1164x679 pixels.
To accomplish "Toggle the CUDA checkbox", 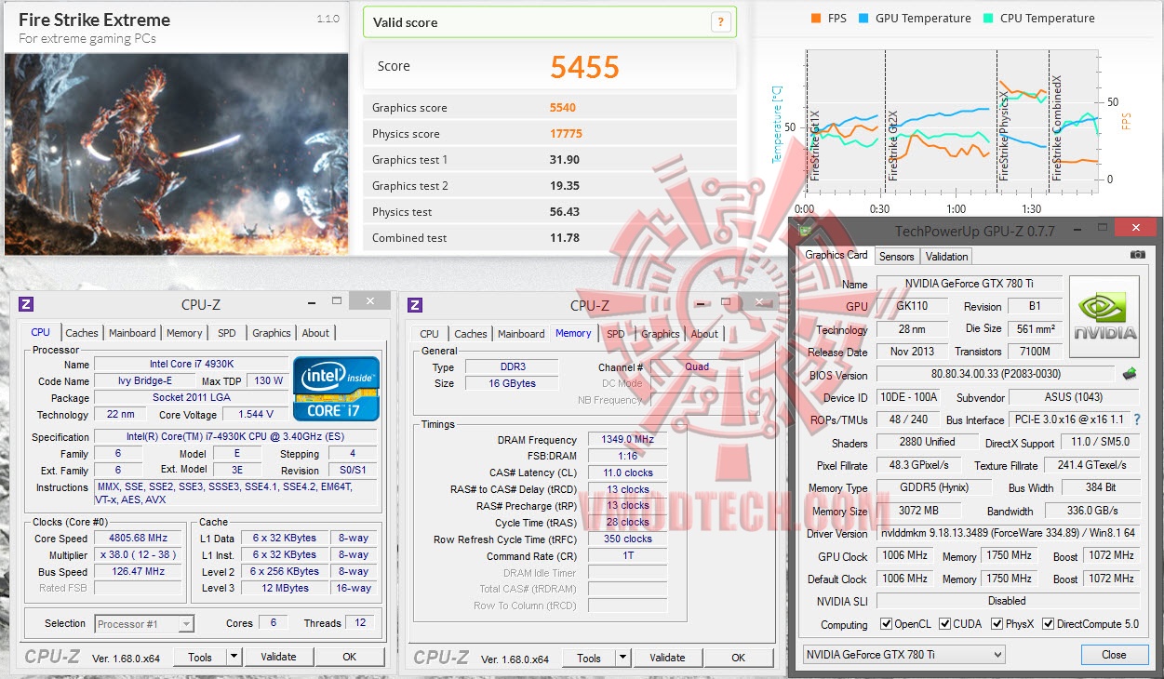I will click(944, 624).
